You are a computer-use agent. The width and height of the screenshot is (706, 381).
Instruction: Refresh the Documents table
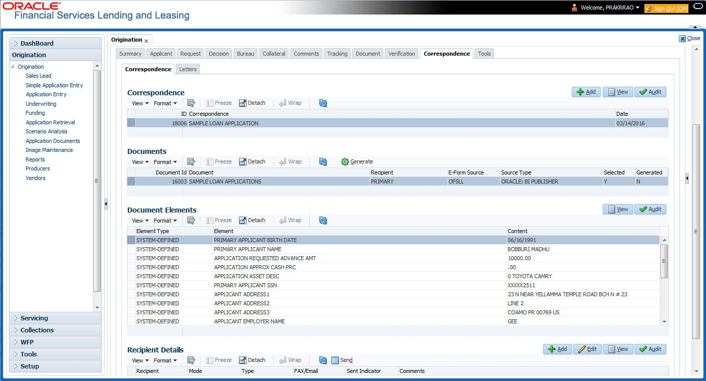323,161
